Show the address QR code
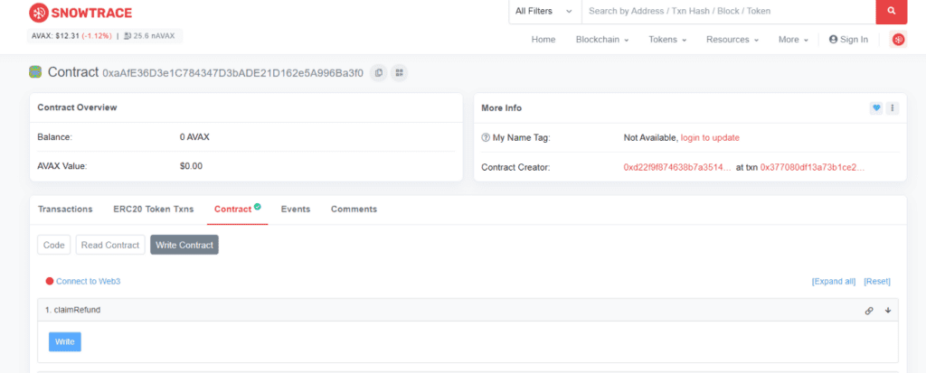This screenshot has width=926, height=373. (x=399, y=72)
